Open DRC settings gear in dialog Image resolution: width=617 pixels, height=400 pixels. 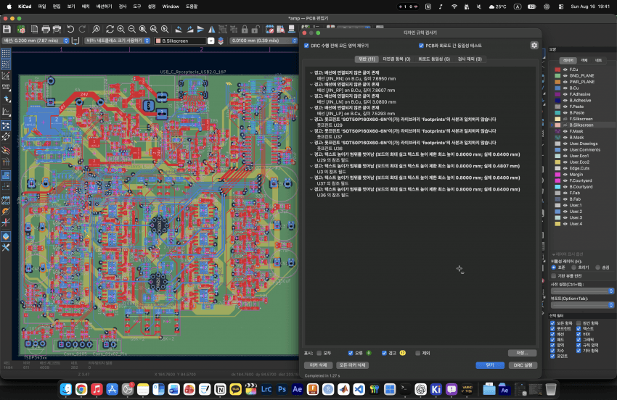pyautogui.click(x=534, y=45)
